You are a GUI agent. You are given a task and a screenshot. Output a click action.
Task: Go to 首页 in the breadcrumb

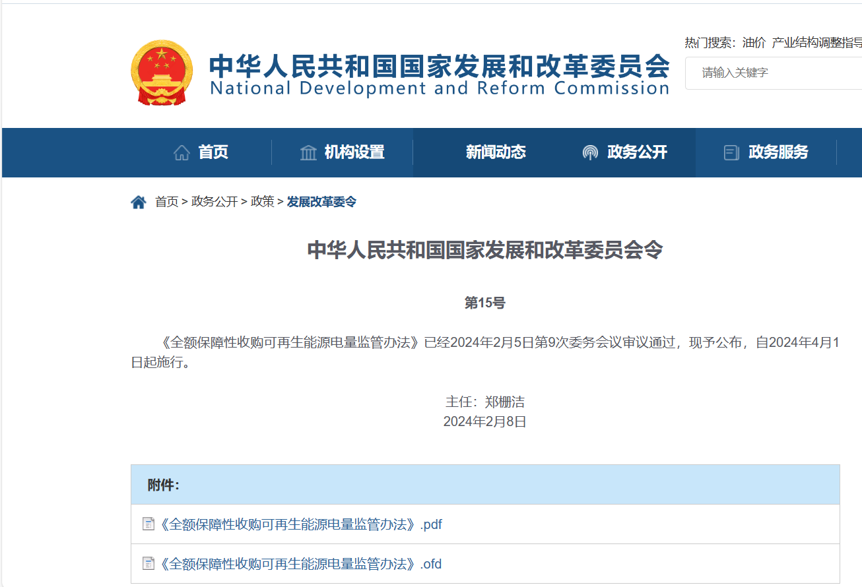click(166, 202)
